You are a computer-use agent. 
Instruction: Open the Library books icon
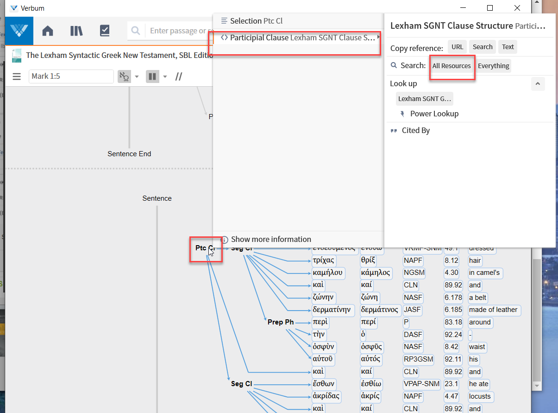[x=76, y=31]
